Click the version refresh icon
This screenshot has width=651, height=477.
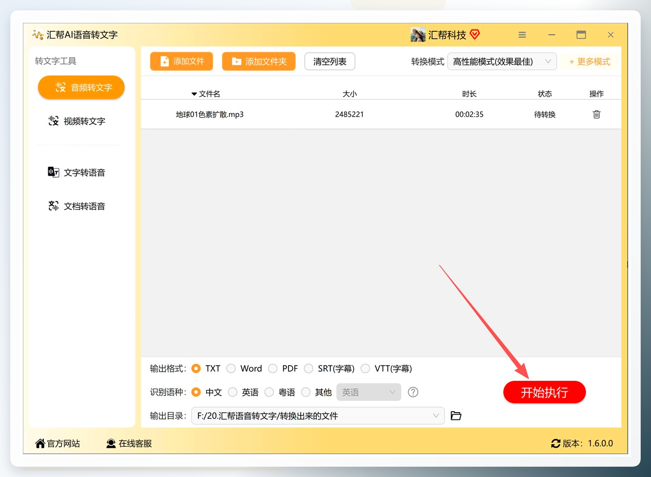pos(555,443)
